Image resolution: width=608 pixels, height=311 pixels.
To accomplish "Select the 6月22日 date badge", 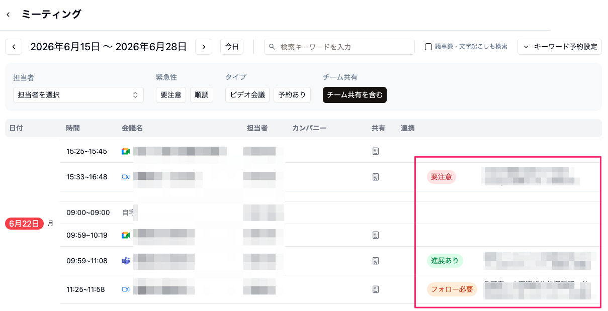I will pyautogui.click(x=25, y=224).
